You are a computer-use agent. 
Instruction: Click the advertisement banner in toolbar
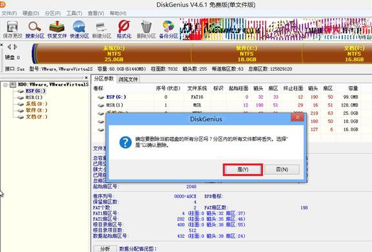pos(276,29)
